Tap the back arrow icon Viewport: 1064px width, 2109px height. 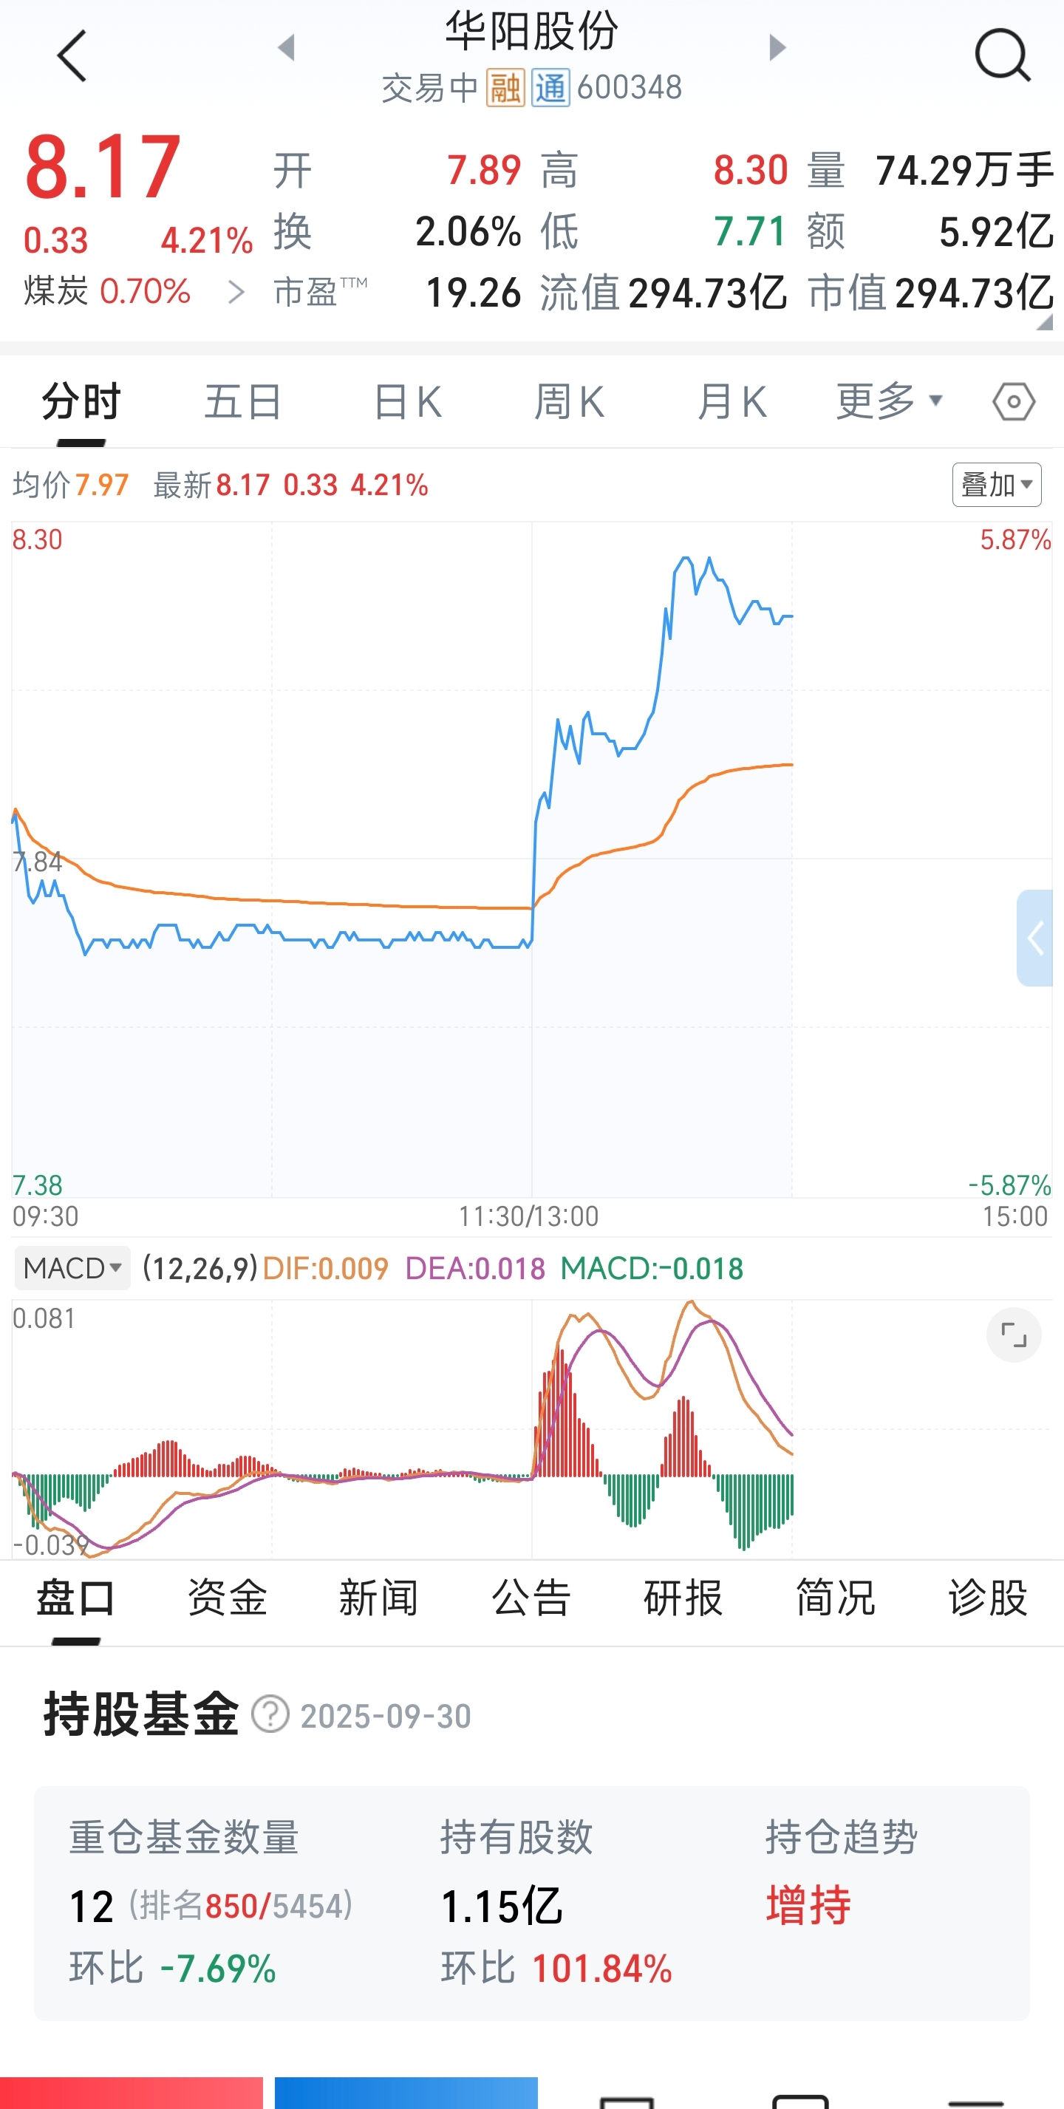(x=72, y=56)
